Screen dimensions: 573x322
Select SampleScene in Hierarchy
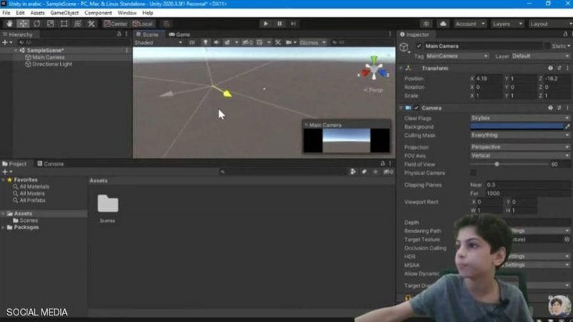click(x=45, y=50)
